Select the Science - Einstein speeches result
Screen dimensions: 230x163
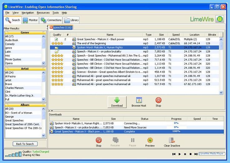pyautogui.click(x=135, y=72)
